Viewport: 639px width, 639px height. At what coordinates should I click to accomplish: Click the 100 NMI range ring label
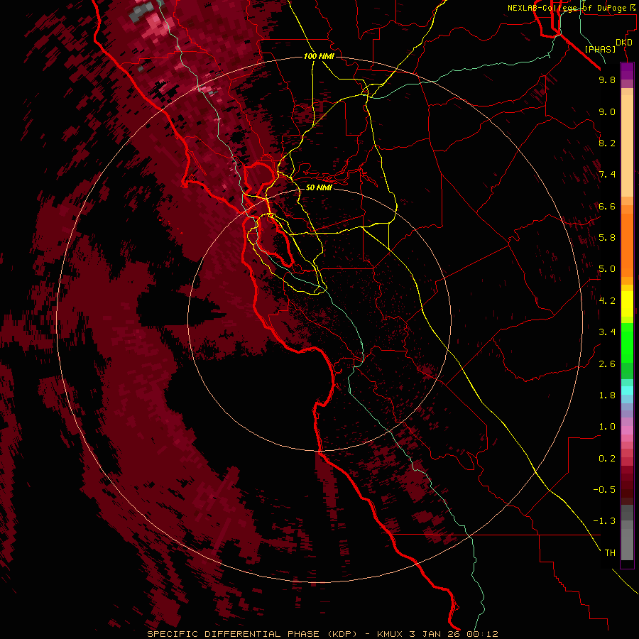click(319, 56)
